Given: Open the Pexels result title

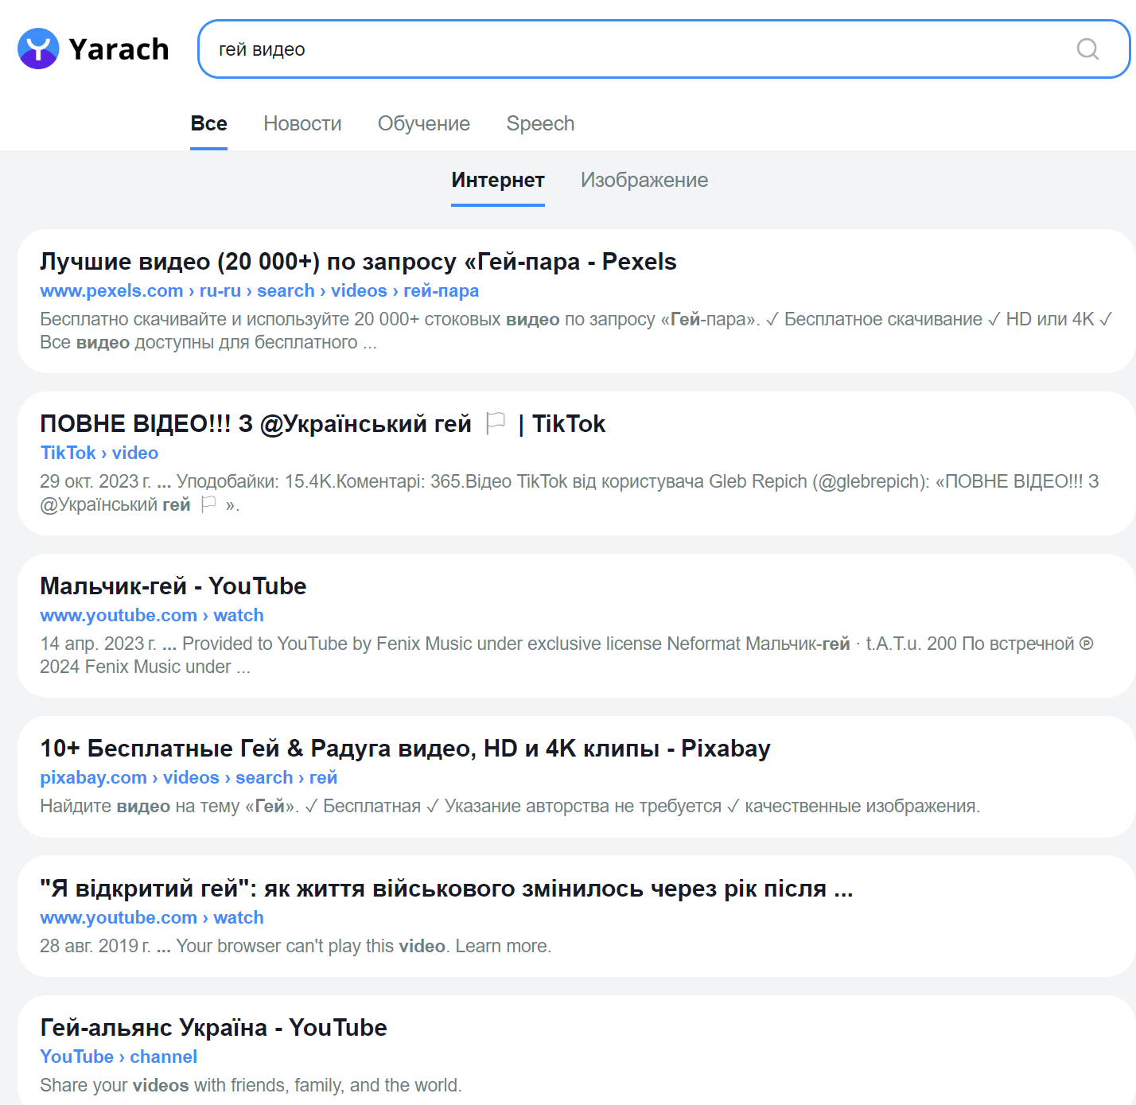Looking at the screenshot, I should coord(358,262).
